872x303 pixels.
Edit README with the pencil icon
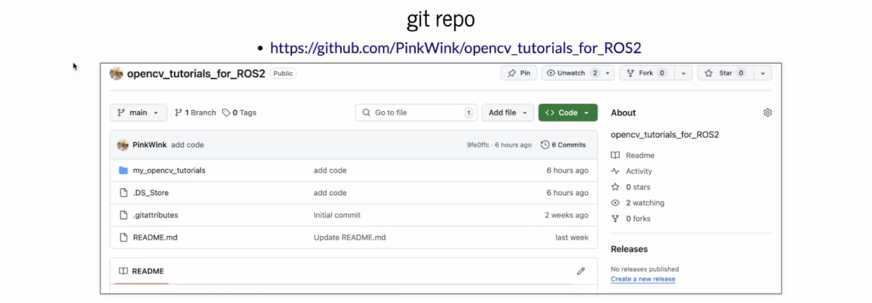click(x=581, y=271)
